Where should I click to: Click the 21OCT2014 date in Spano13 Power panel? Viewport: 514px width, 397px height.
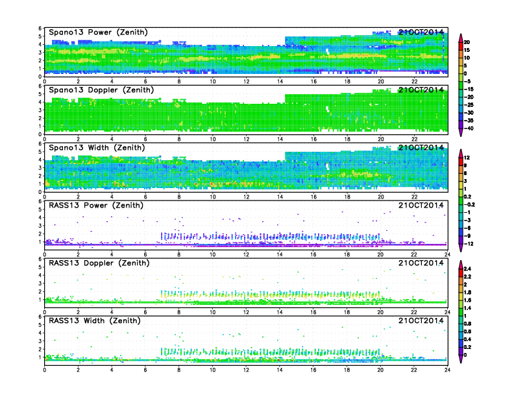click(421, 32)
